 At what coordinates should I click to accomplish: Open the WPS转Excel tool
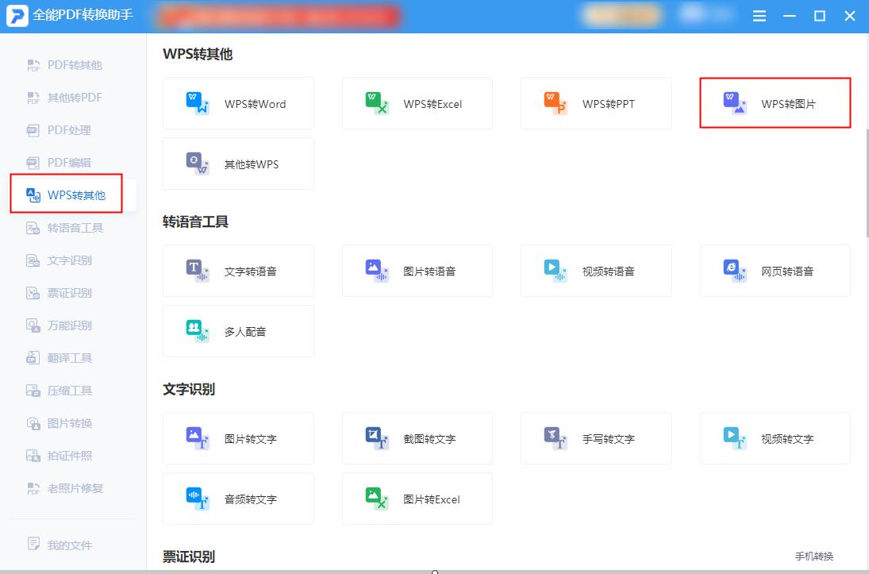[x=417, y=102]
